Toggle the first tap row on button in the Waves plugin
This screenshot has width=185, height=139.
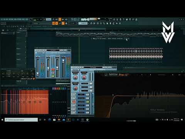[x=74, y=95]
